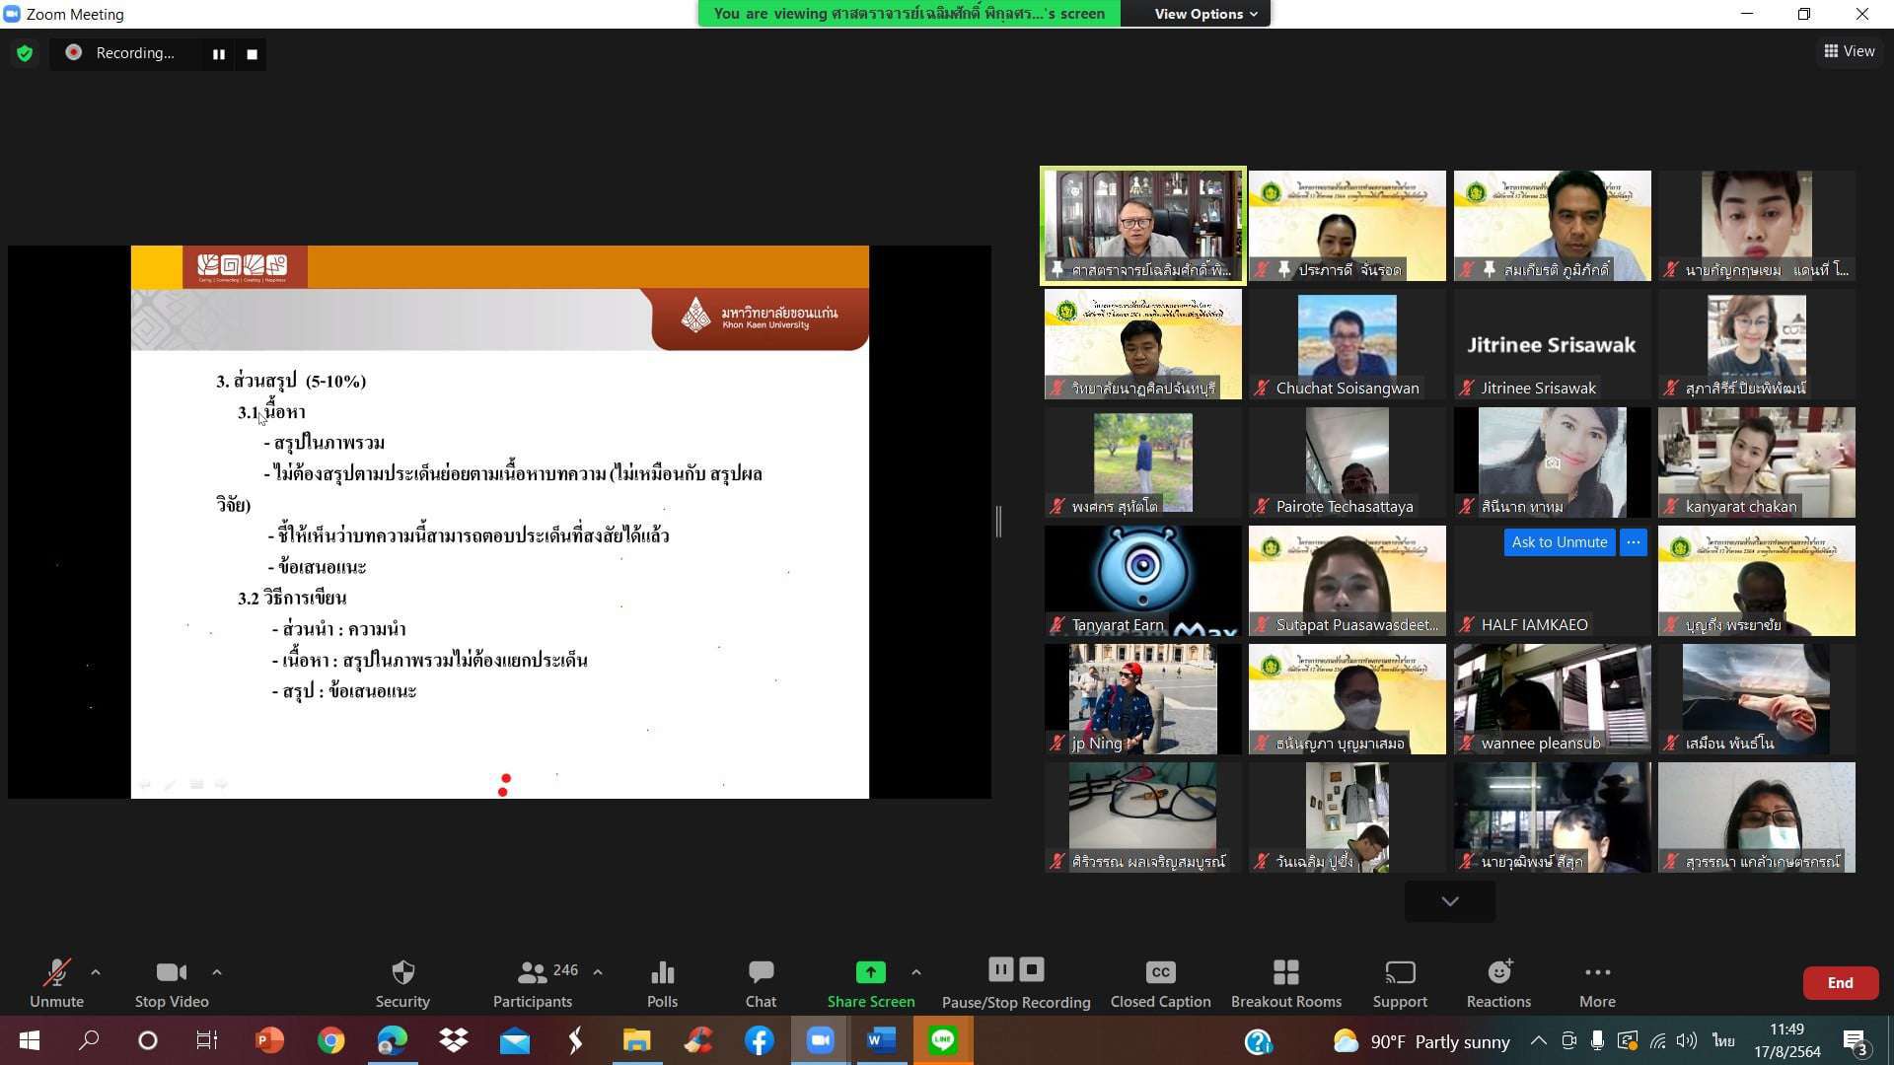Viewport: 1894px width, 1065px height.
Task: Open the More menu
Action: coord(1597,973)
